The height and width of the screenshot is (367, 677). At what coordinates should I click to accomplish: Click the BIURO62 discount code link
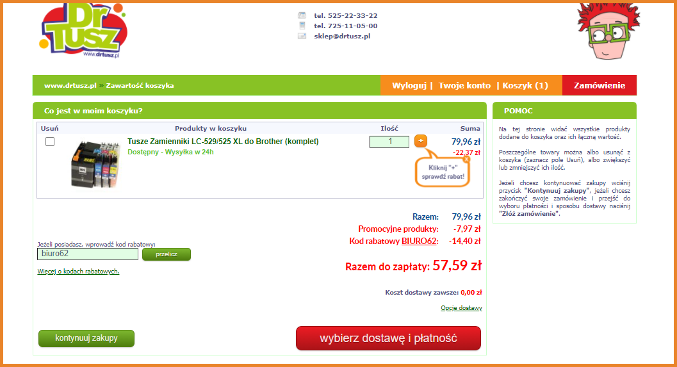tap(419, 241)
